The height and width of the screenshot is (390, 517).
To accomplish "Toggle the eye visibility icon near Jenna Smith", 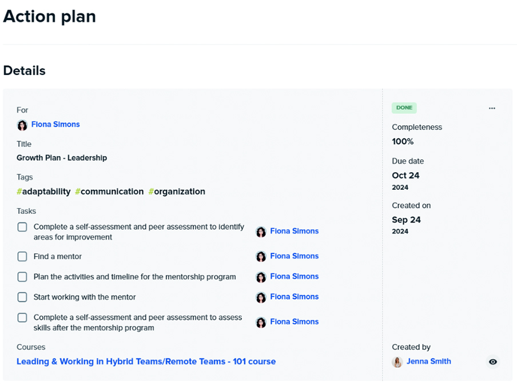I will pyautogui.click(x=493, y=362).
